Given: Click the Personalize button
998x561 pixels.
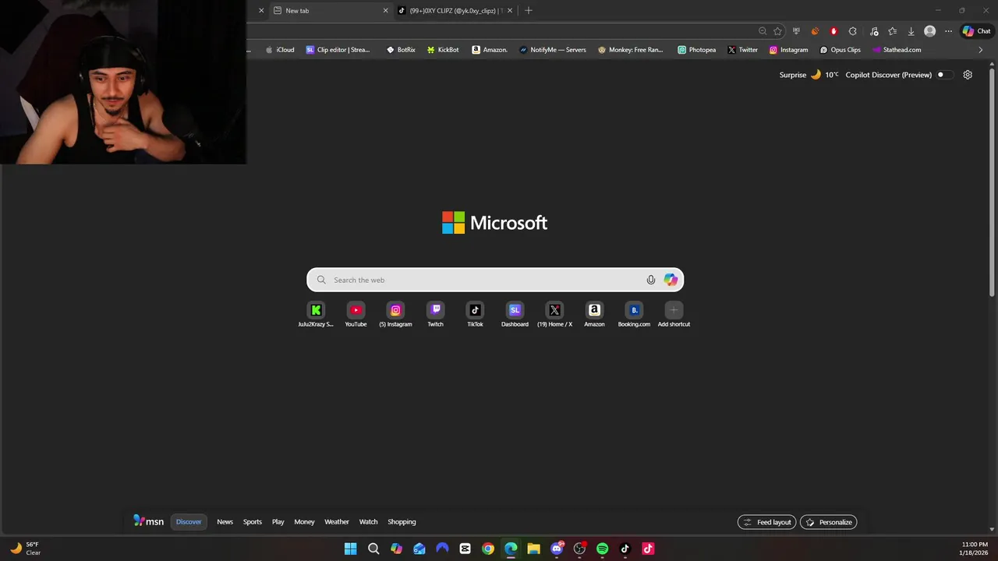Looking at the screenshot, I should [829, 522].
